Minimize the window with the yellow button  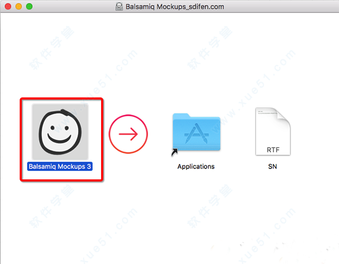(x=19, y=6)
